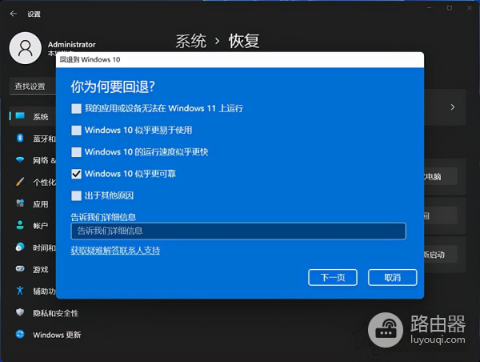The height and width of the screenshot is (362, 480).
Task: Open the Administrator profile avatar
Action: click(26, 48)
